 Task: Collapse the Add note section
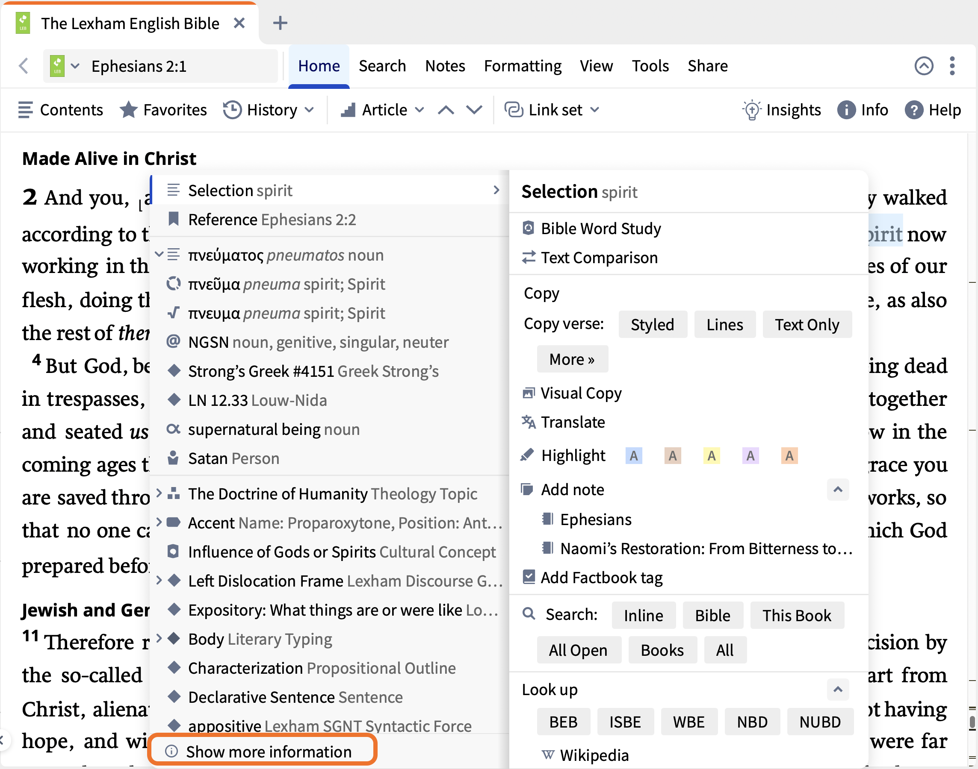point(838,490)
